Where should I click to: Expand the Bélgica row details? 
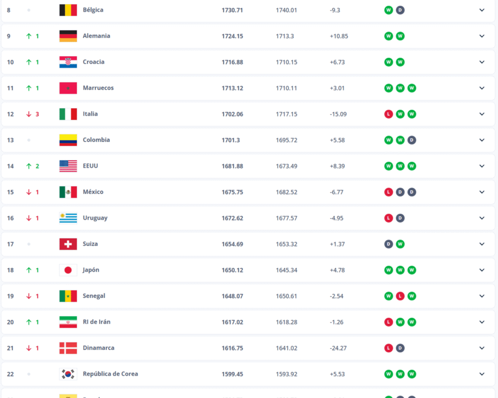[x=482, y=10]
